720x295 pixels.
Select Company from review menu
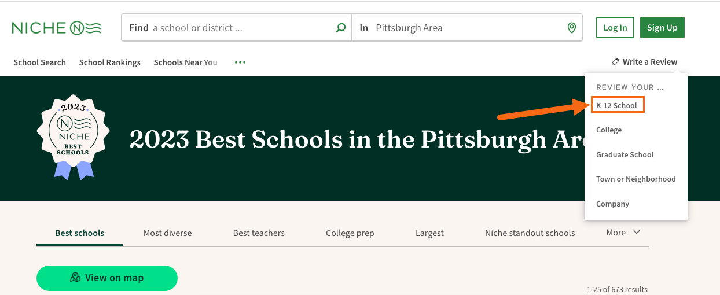(x=613, y=204)
